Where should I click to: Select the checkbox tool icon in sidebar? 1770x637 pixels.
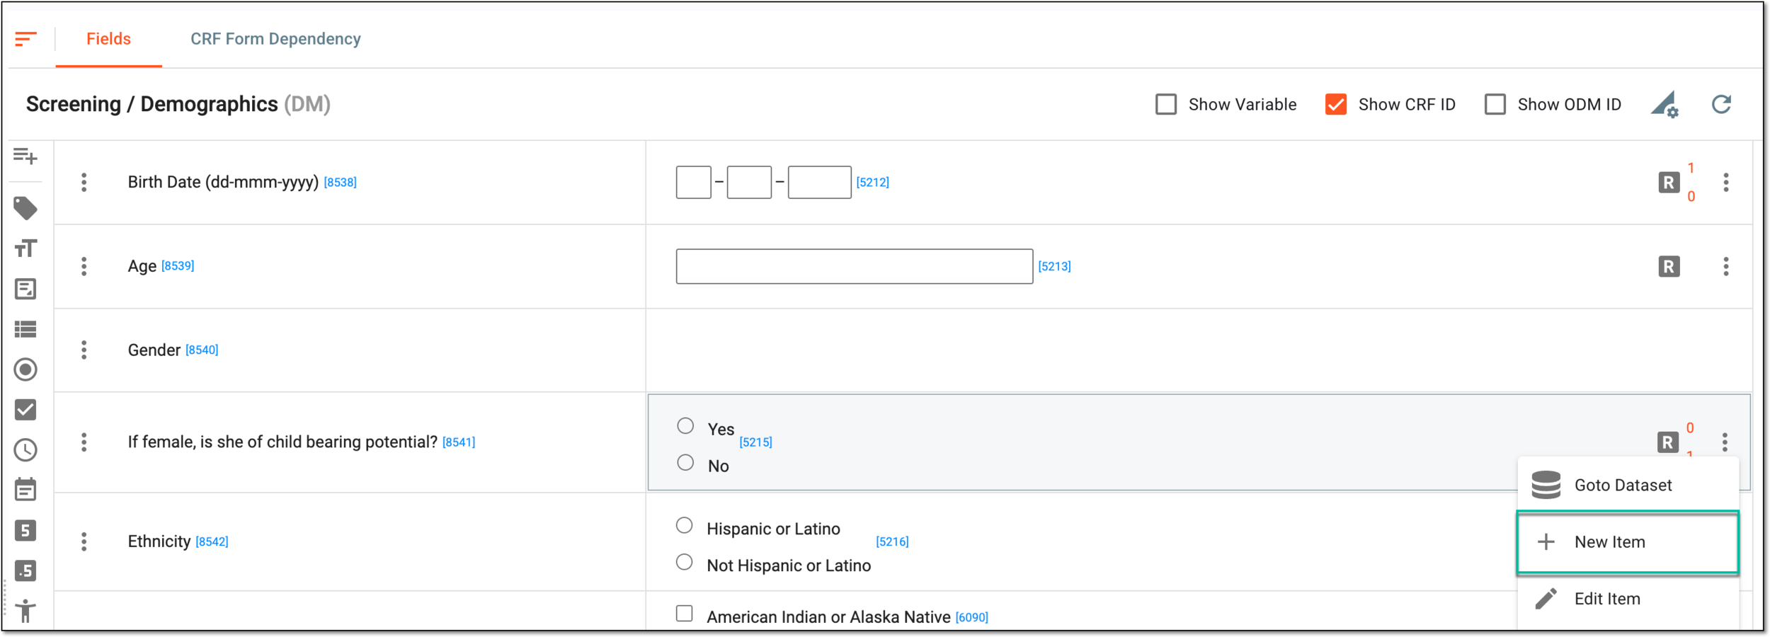click(25, 410)
